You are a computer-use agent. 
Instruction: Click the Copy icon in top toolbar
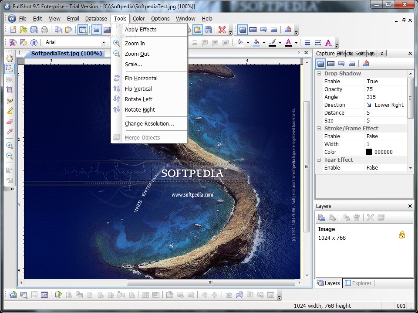58,30
